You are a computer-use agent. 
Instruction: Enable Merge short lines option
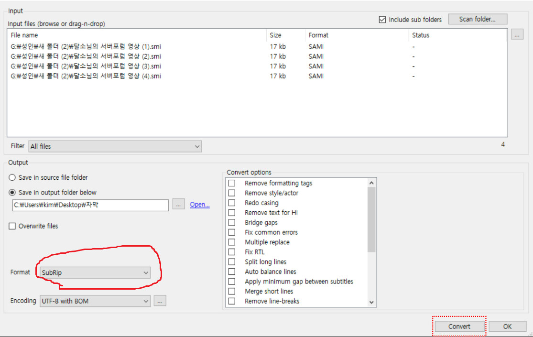coord(232,292)
